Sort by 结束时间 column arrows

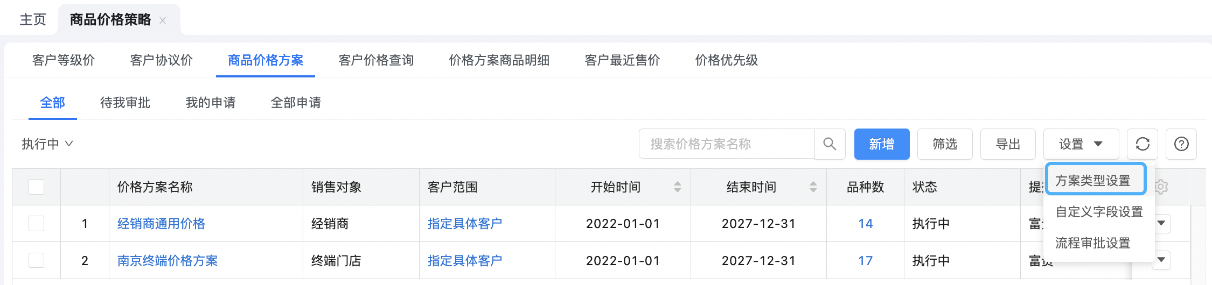[813, 187]
